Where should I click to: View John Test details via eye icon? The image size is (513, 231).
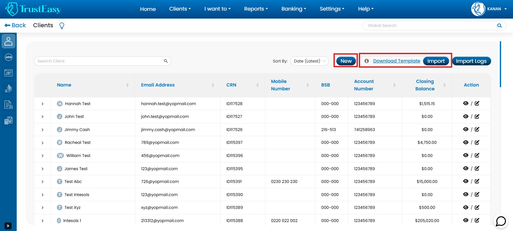click(465, 116)
